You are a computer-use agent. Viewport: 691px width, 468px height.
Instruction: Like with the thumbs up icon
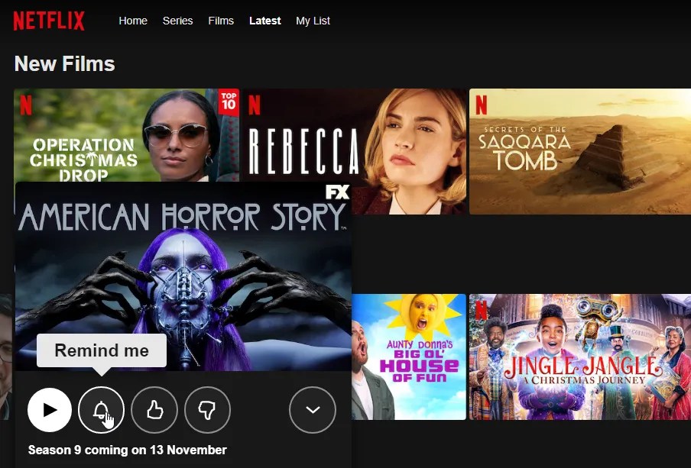click(x=154, y=410)
